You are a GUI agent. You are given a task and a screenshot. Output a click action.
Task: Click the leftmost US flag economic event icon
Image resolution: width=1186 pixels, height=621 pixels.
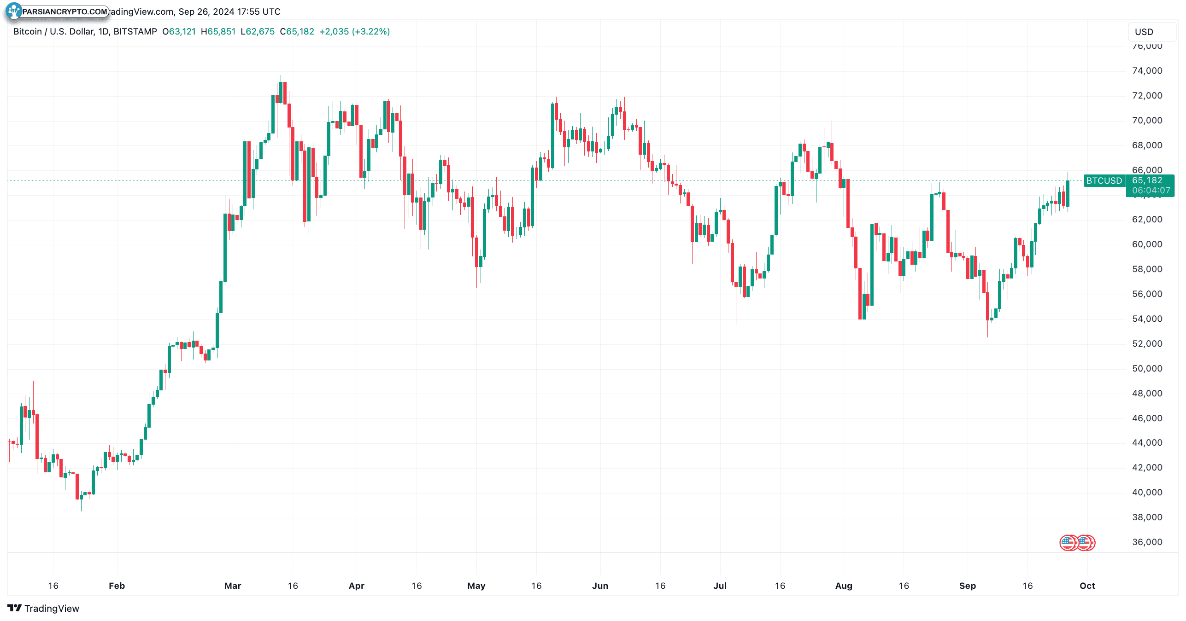pyautogui.click(x=1068, y=543)
